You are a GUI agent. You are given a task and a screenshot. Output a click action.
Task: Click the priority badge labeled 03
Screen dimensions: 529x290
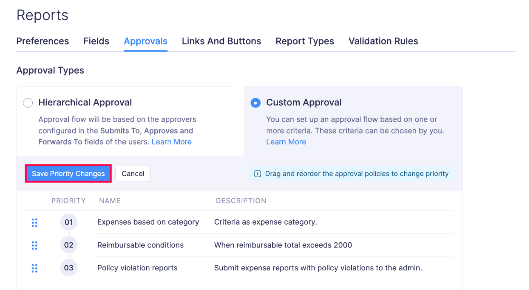pyautogui.click(x=68, y=268)
